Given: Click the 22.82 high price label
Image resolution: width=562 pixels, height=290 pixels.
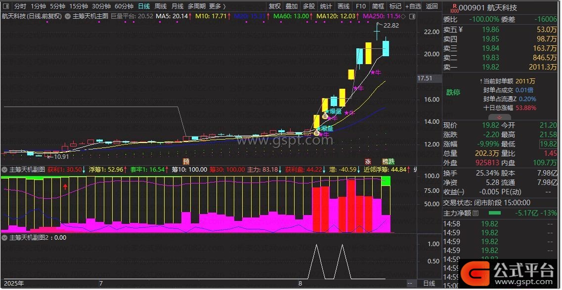Looking at the screenshot, I should click(390, 26).
